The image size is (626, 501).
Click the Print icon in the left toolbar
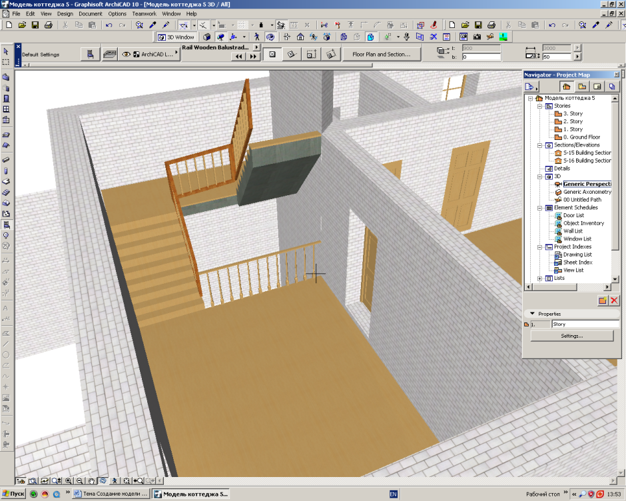49,25
